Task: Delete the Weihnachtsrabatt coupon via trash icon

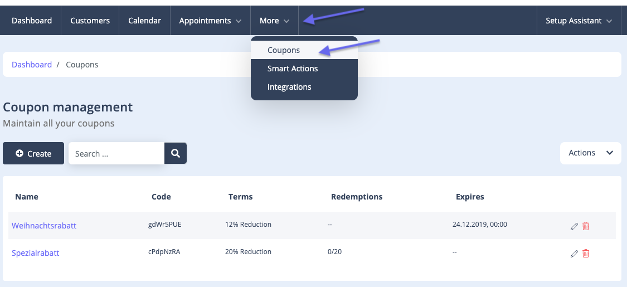Action: 586,226
